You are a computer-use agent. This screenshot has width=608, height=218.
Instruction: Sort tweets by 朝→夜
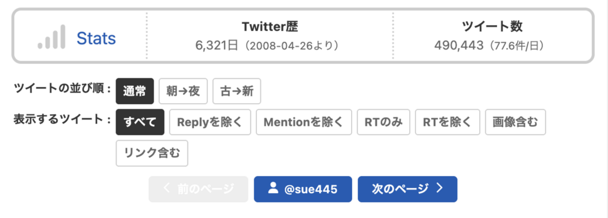(183, 91)
